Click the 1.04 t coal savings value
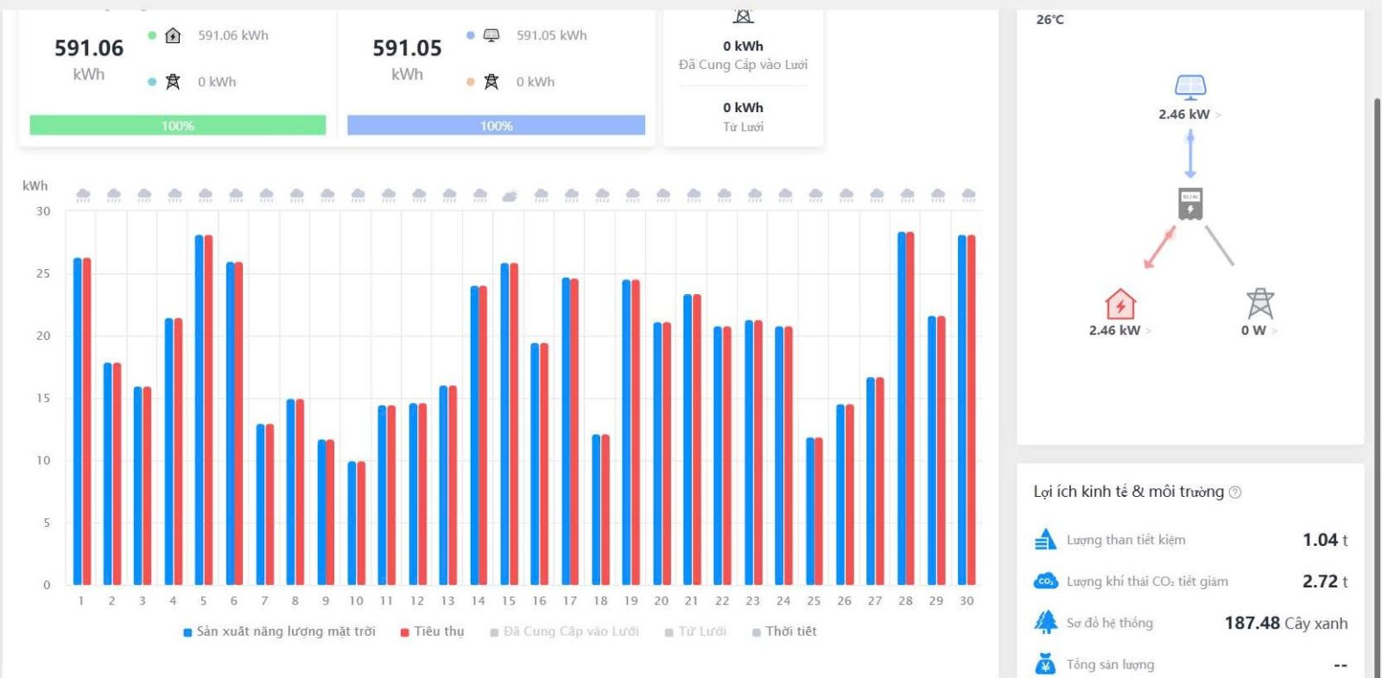 (1325, 540)
